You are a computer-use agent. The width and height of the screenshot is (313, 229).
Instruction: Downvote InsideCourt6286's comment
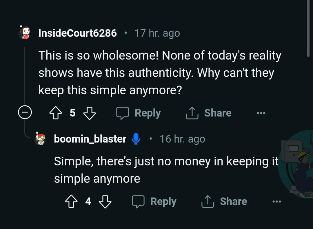coord(89,113)
